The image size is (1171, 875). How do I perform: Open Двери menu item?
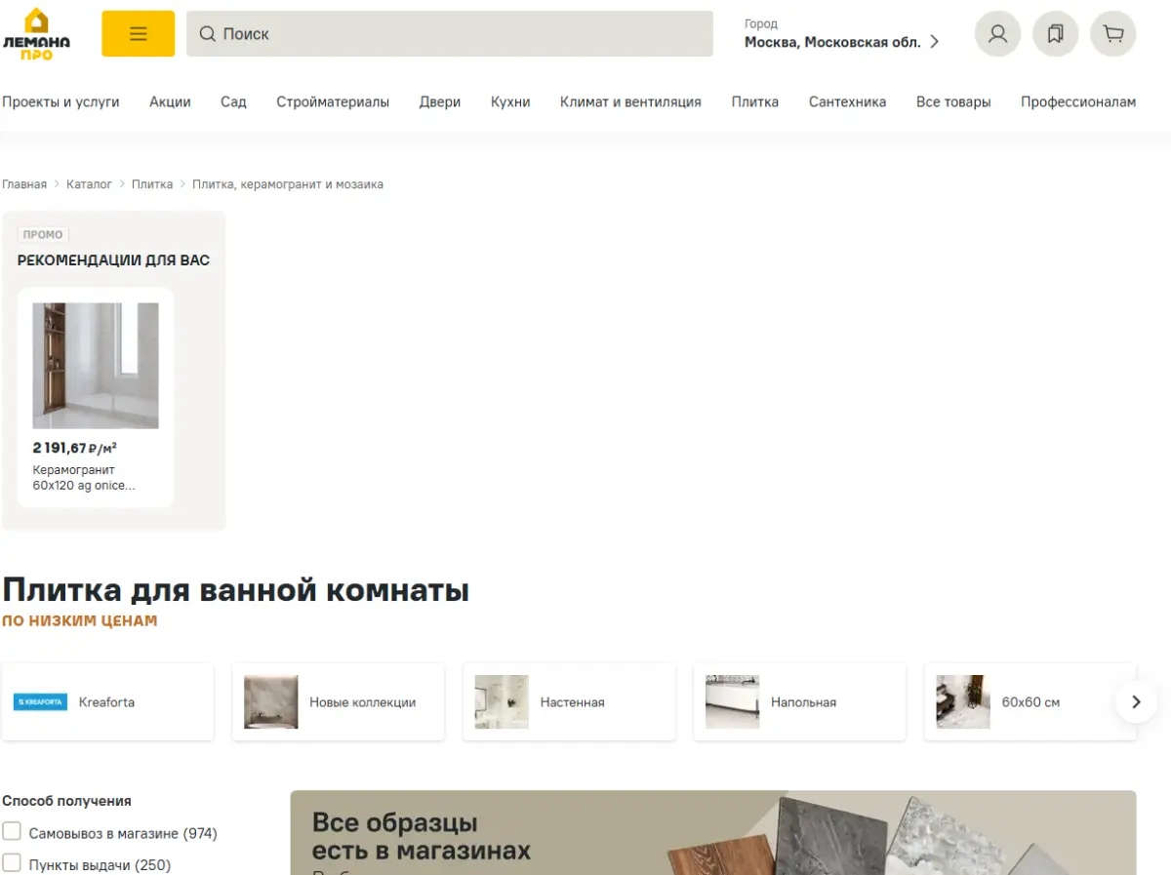tap(440, 101)
